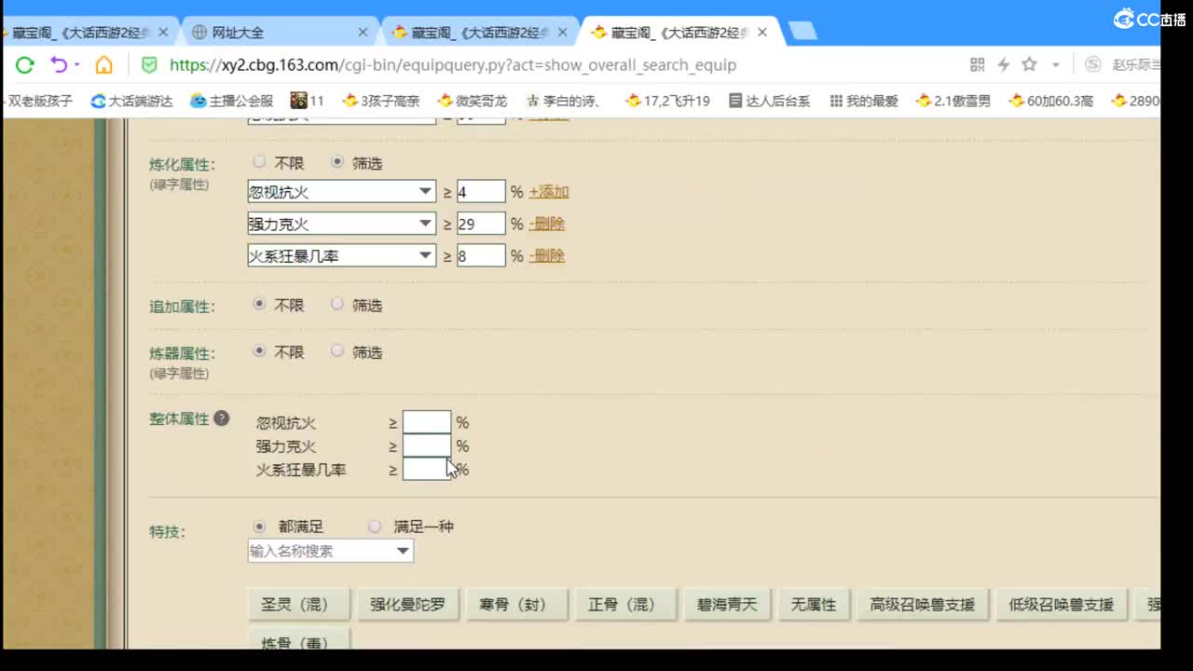Choose 满足一种 option under 特技
Screen dimensions: 1193x671
click(x=374, y=526)
